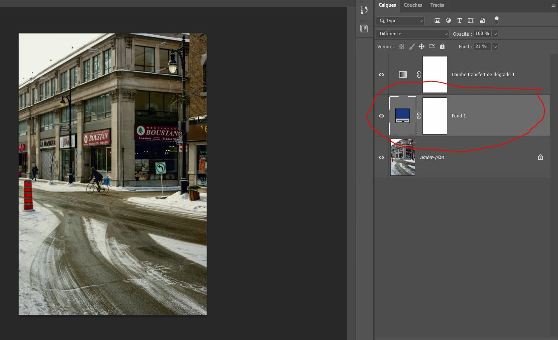
Task: Filter layers by smart objects icon
Action: (x=482, y=21)
